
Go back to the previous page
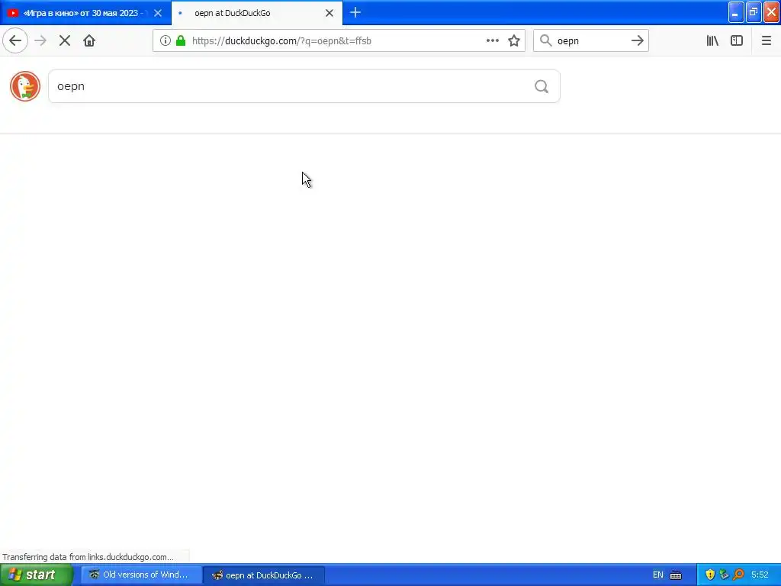(x=15, y=41)
